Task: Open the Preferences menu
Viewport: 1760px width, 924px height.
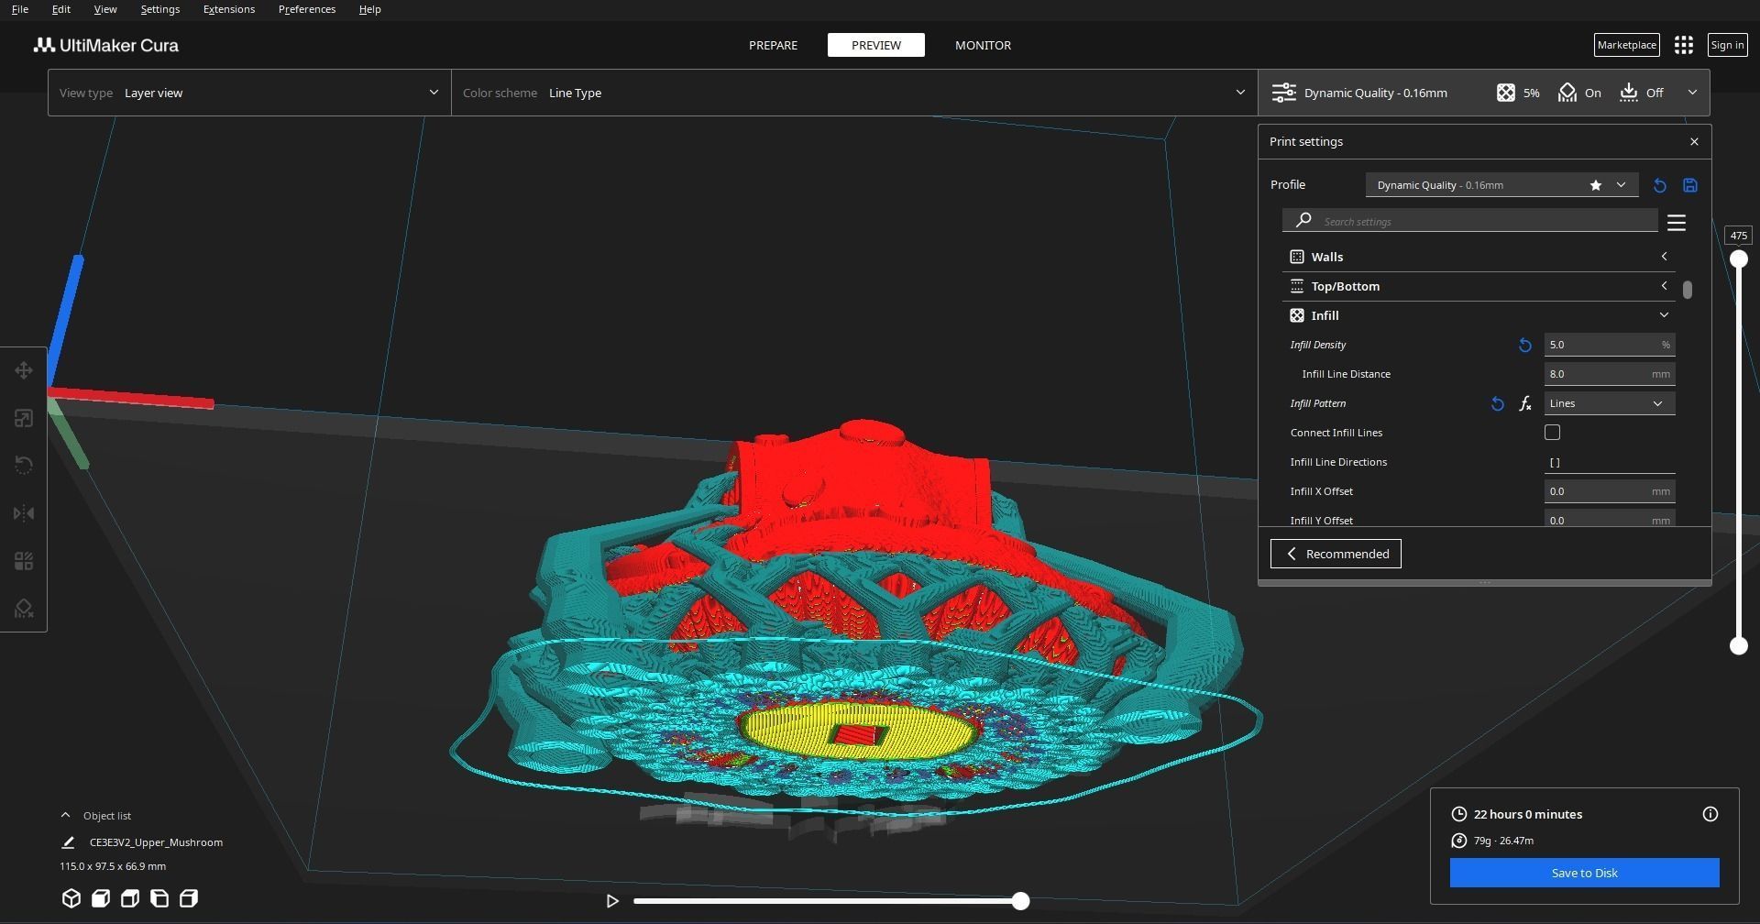Action: coord(306,9)
